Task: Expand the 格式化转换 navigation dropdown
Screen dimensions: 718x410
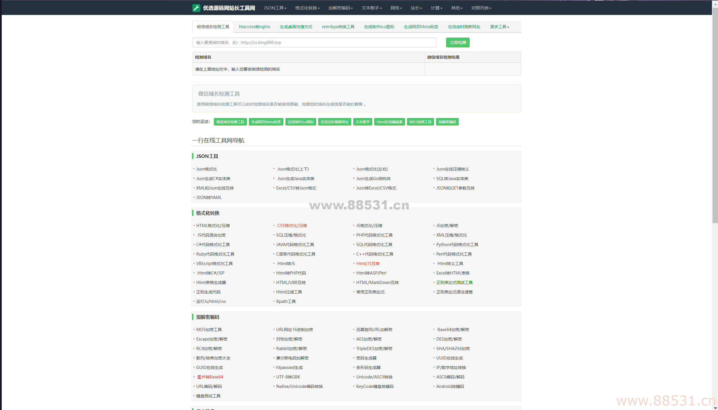Action: (307, 8)
